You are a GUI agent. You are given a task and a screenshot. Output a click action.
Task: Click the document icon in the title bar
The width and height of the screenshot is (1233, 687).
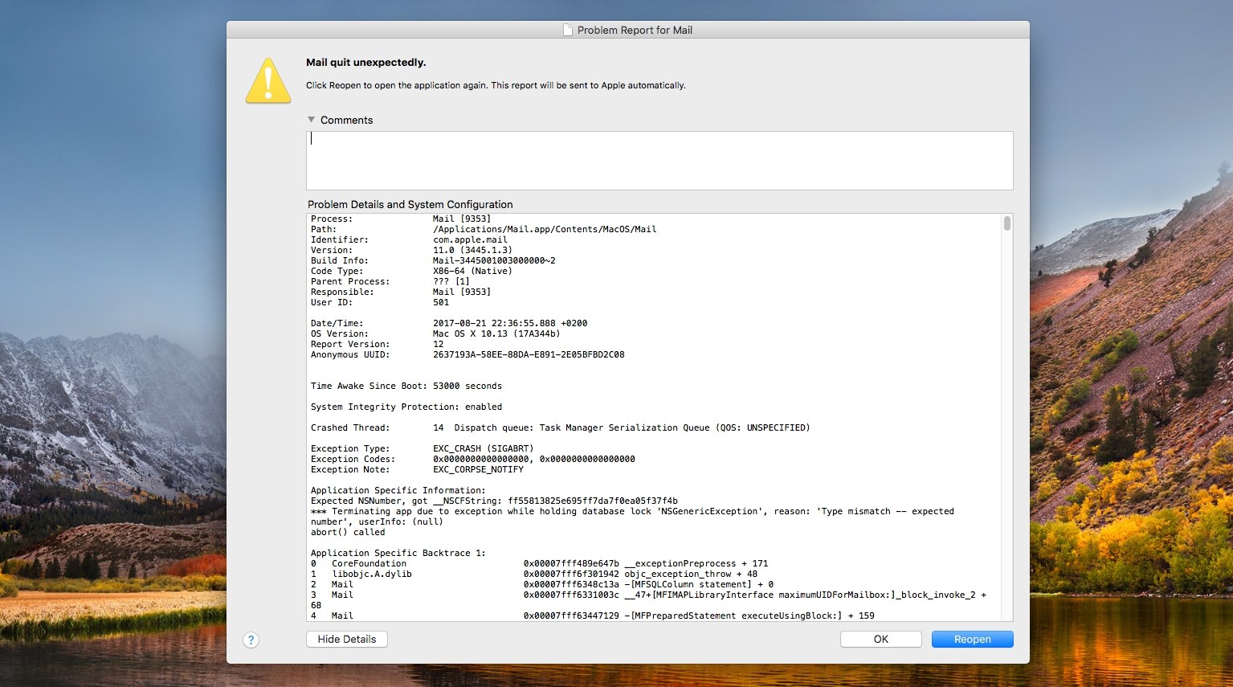pos(568,30)
